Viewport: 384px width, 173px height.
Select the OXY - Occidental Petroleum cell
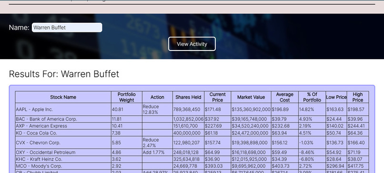[x=63, y=152]
